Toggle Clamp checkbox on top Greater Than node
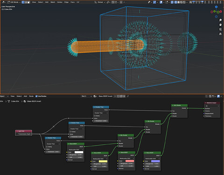The width and height of the screenshot is (224, 175). 95,116
